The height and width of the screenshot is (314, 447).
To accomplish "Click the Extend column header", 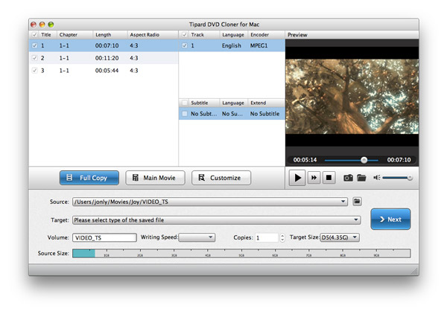I will tap(266, 103).
